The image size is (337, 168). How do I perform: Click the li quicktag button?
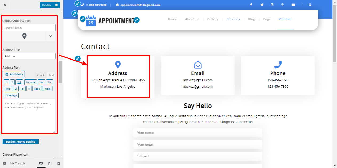(x=29, y=89)
